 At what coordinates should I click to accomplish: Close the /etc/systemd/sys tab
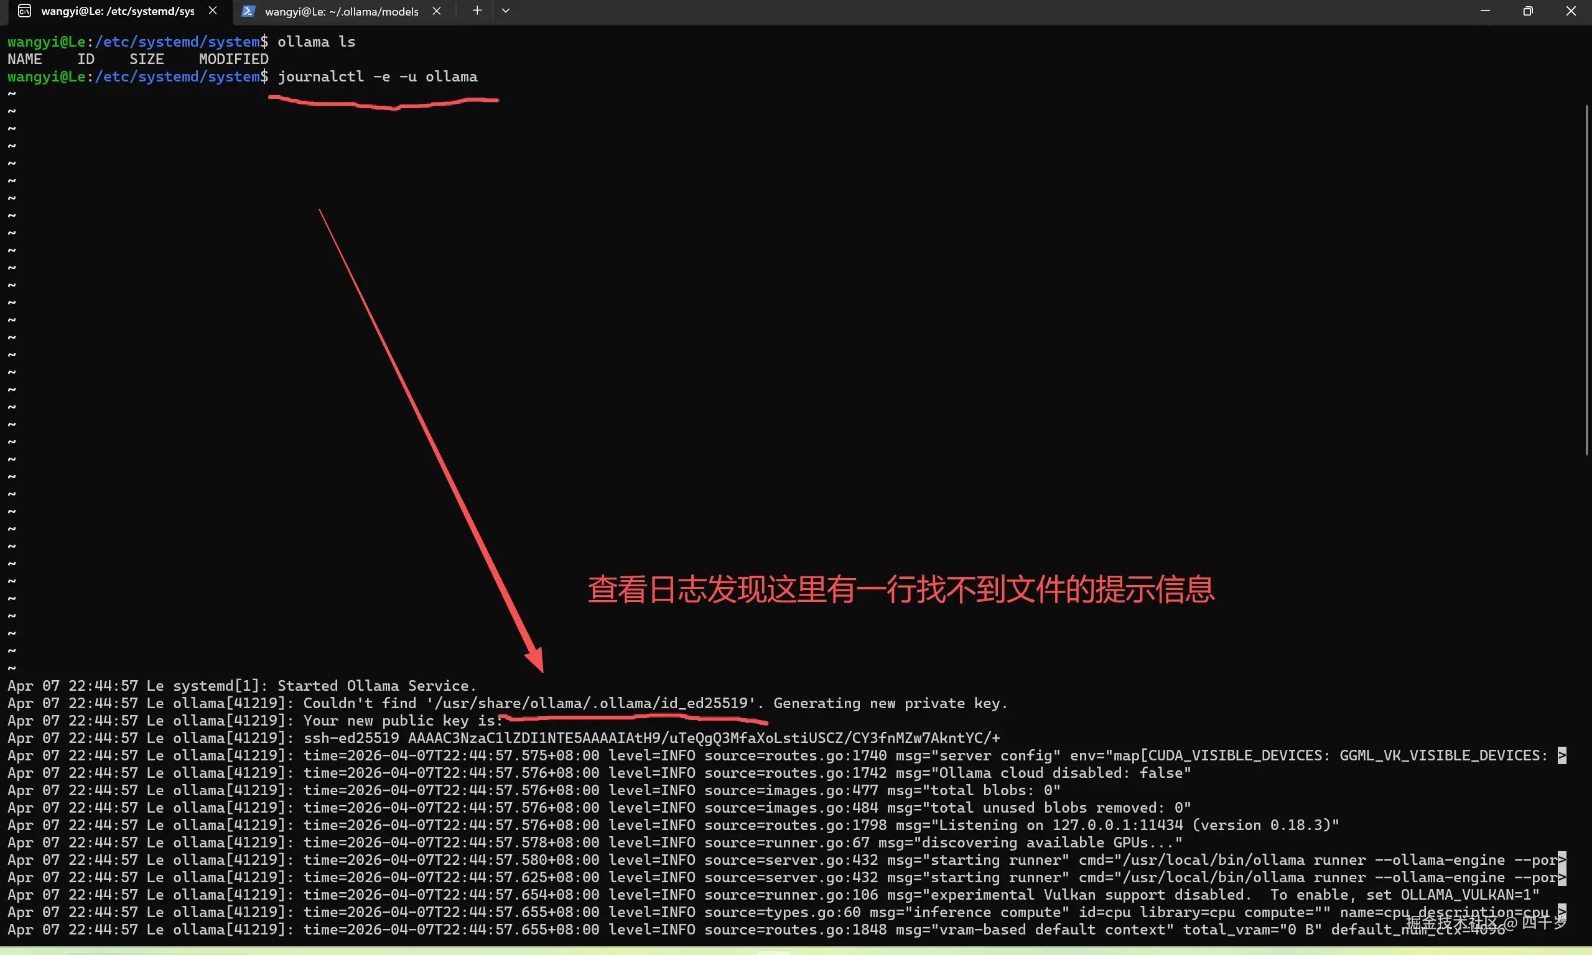212,11
